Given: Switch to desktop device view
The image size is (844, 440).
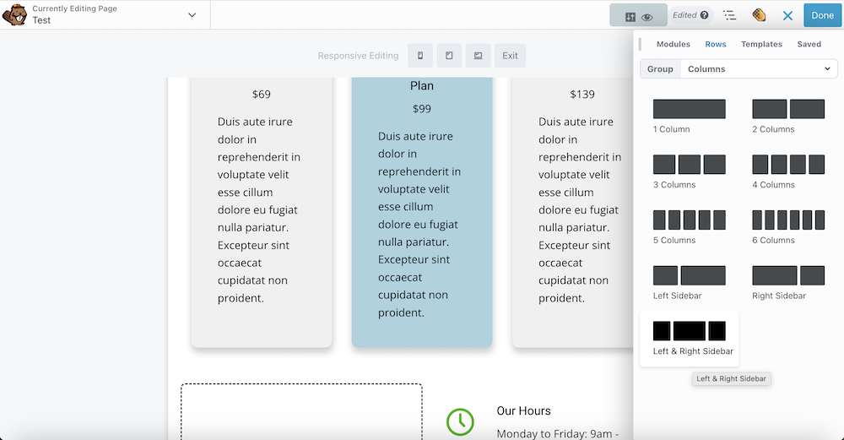Looking at the screenshot, I should coord(478,56).
